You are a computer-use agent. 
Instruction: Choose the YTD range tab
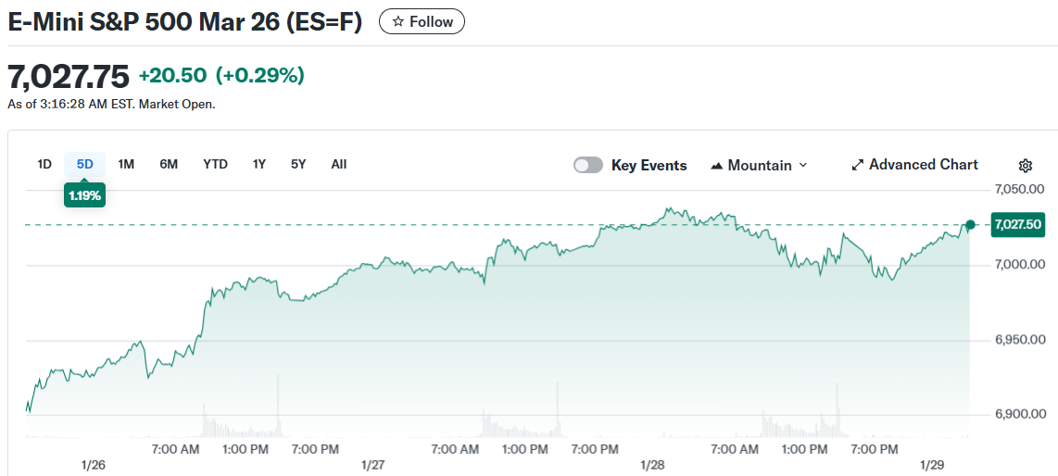click(x=215, y=164)
